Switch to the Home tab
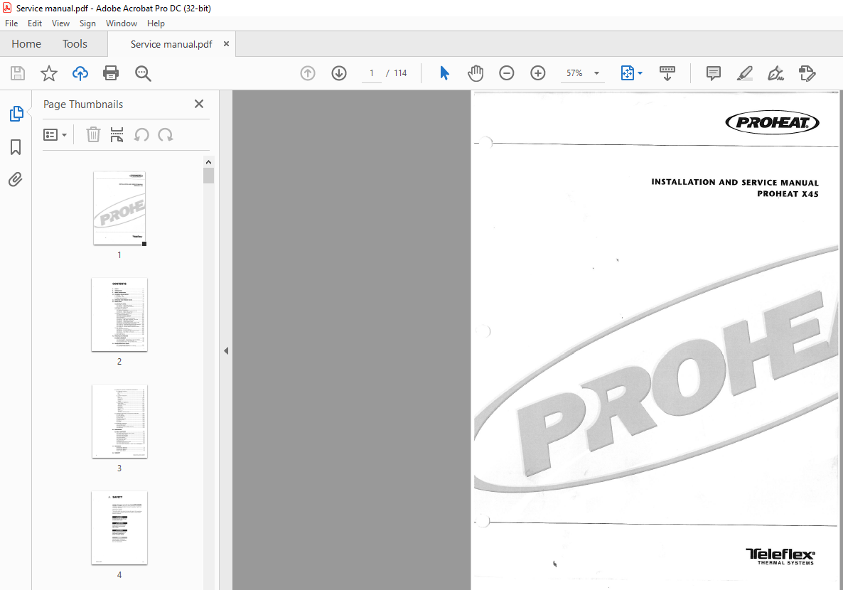This screenshot has width=843, height=590. pos(26,44)
